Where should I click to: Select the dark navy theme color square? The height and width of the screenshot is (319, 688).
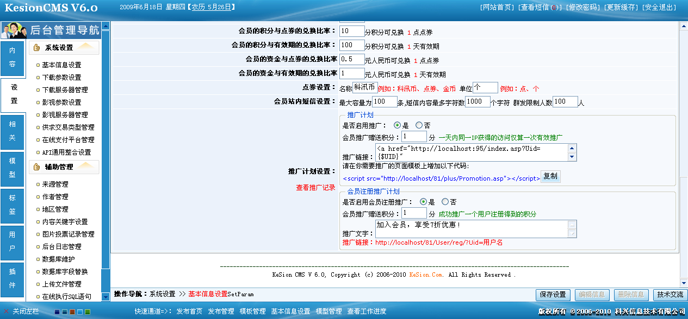pyautogui.click(x=57, y=312)
